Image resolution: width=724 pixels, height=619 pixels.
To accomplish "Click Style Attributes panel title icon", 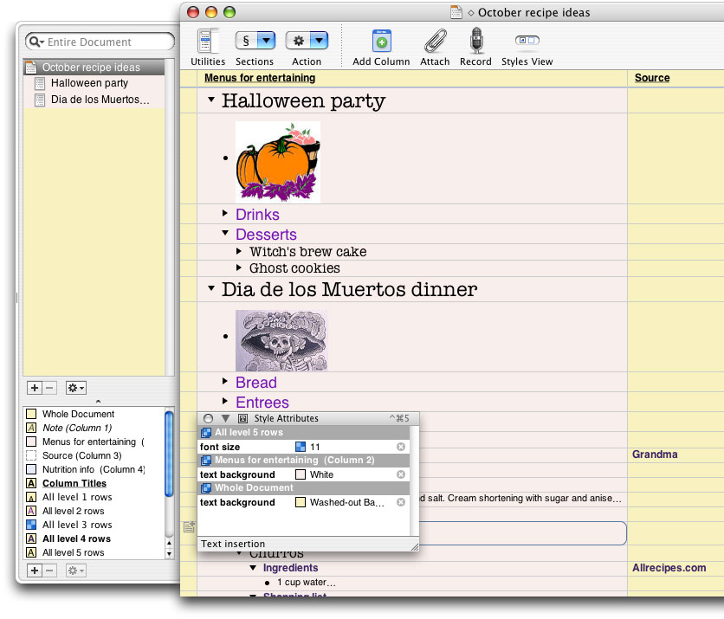I will pyautogui.click(x=242, y=418).
